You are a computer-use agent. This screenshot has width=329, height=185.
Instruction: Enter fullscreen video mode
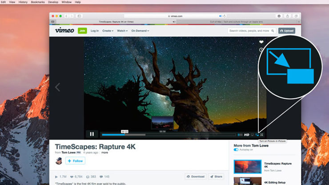262,134
